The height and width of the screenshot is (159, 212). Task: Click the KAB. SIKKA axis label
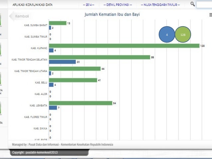pyautogui.click(x=41, y=128)
